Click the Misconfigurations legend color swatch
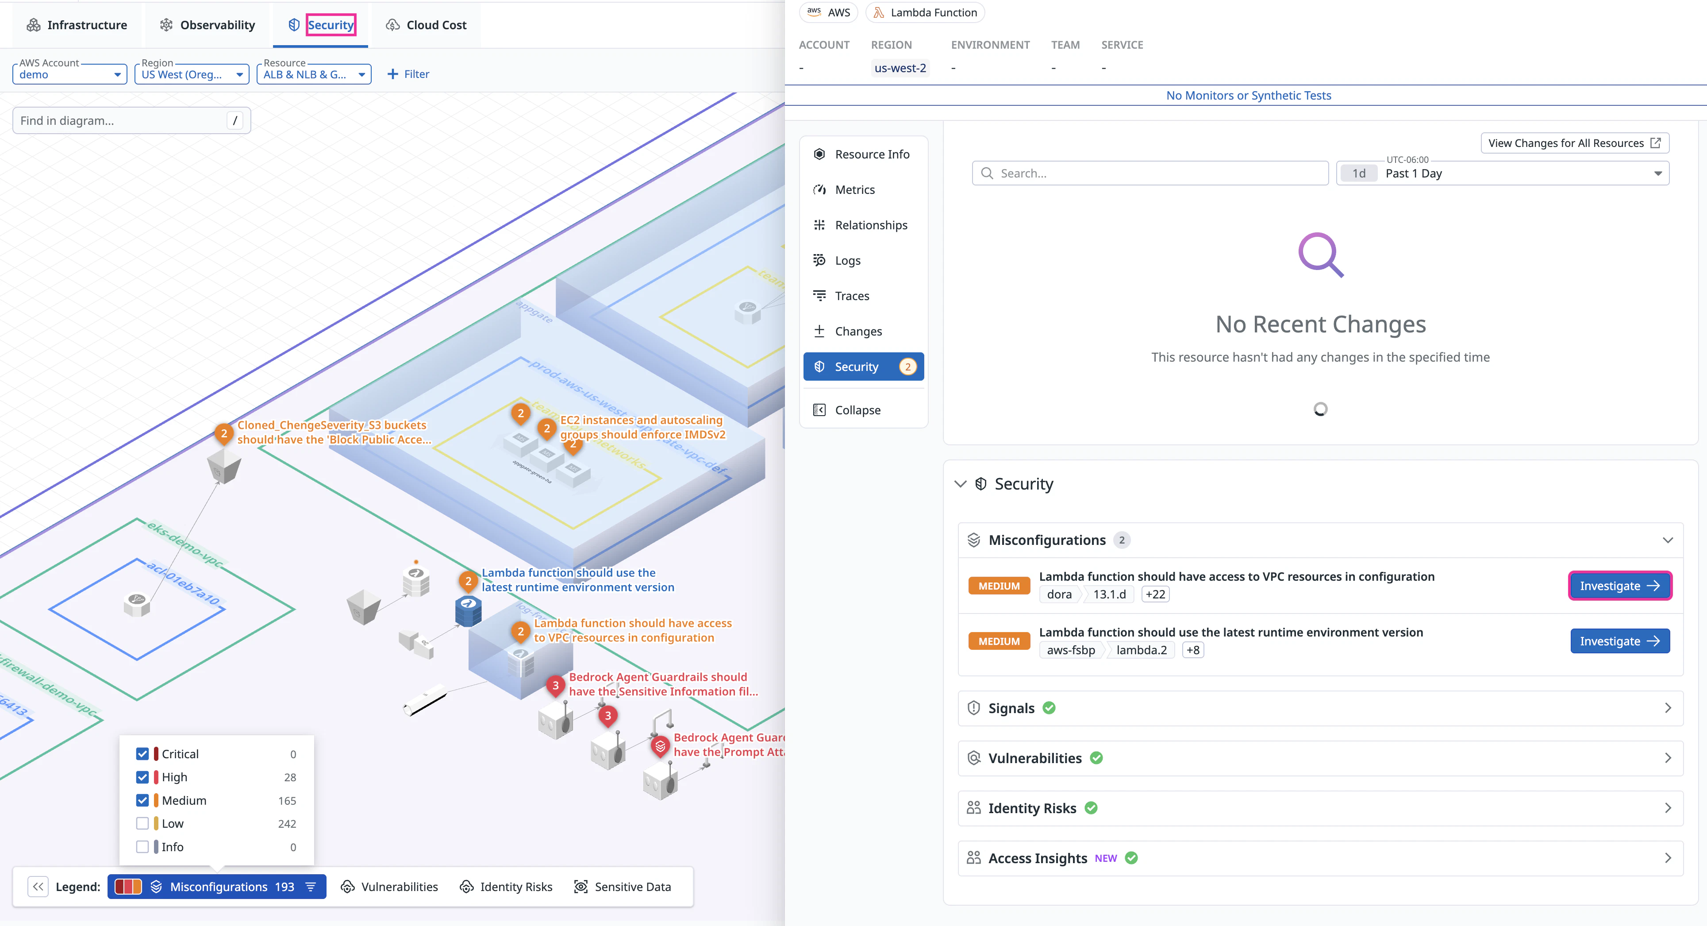This screenshot has width=1707, height=926. tap(128, 887)
